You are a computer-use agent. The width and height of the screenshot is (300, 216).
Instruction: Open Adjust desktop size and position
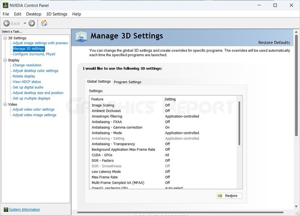[x=38, y=93]
